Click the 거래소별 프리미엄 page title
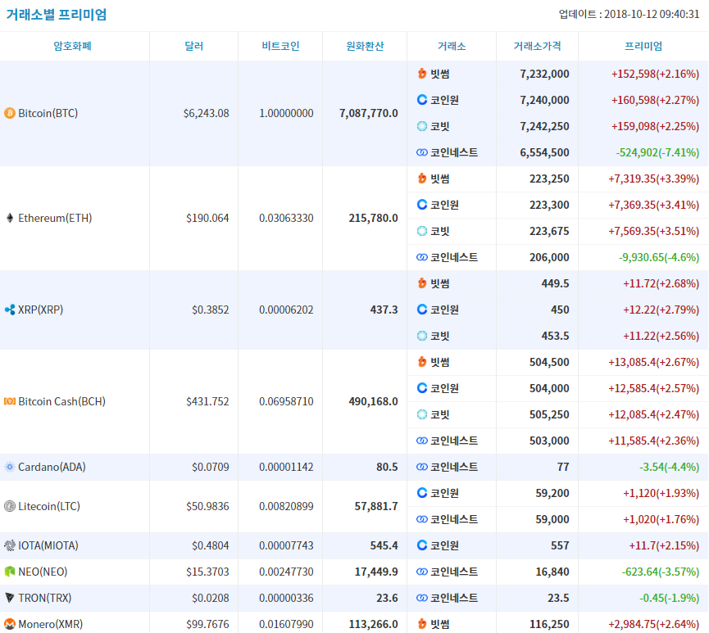 coord(57,15)
